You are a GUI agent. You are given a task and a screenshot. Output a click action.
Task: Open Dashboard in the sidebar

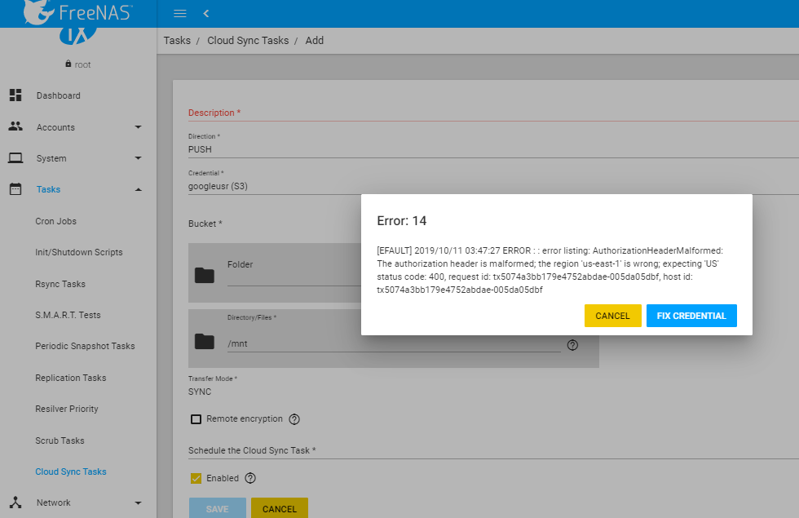tap(58, 96)
